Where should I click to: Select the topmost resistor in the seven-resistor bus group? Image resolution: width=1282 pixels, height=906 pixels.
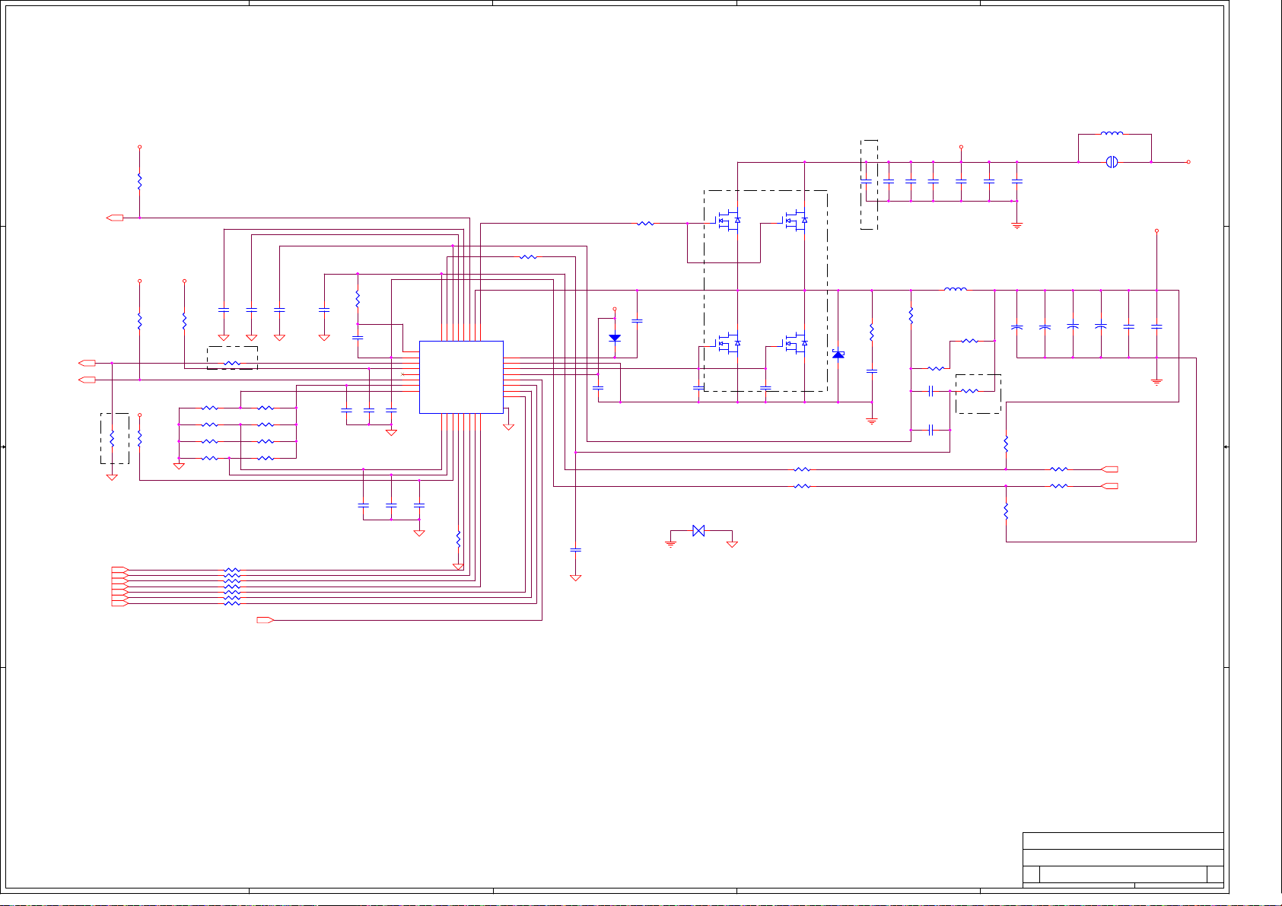pos(233,570)
